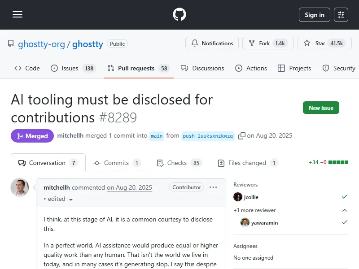Viewport: 359px width, 269px height.
Task: Click yawaramin's reviewer avatar
Action: (x=245, y=222)
